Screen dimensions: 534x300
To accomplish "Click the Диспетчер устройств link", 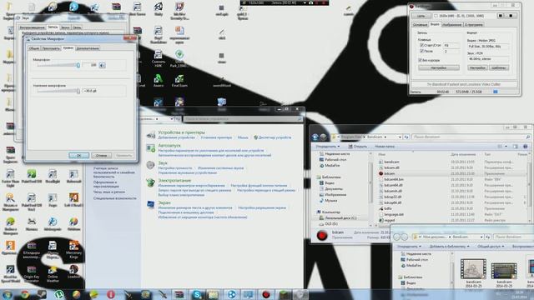I will (275, 137).
